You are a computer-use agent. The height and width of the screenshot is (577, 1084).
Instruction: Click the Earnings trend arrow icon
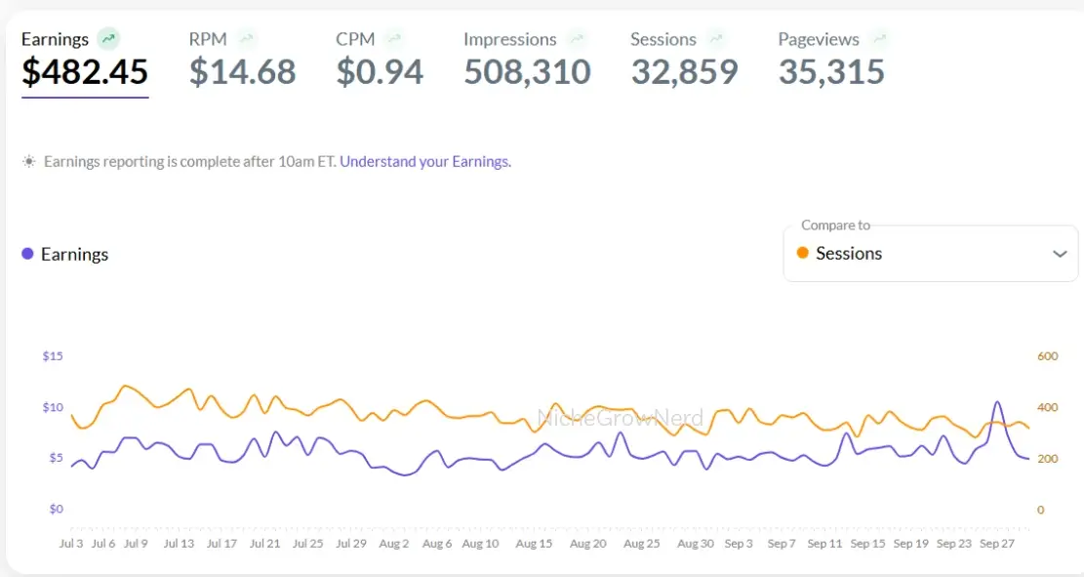click(x=109, y=40)
